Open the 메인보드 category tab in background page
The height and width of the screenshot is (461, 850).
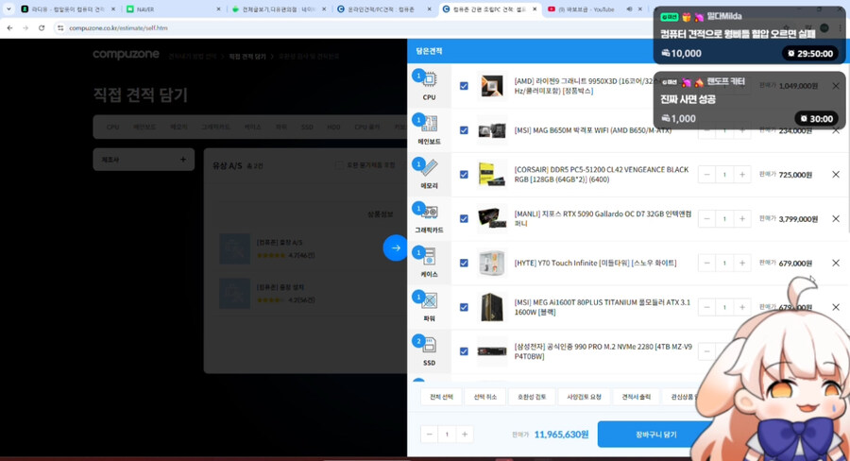(x=144, y=127)
